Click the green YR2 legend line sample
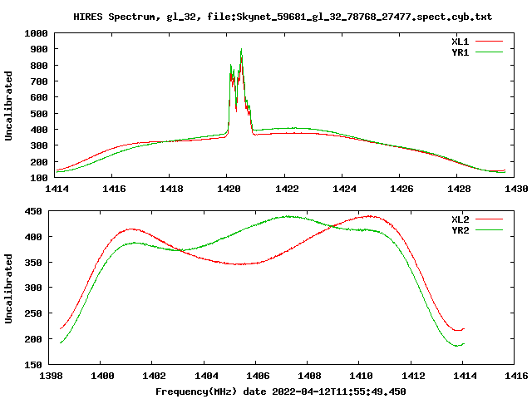The image size is (532, 399). [x=489, y=230]
